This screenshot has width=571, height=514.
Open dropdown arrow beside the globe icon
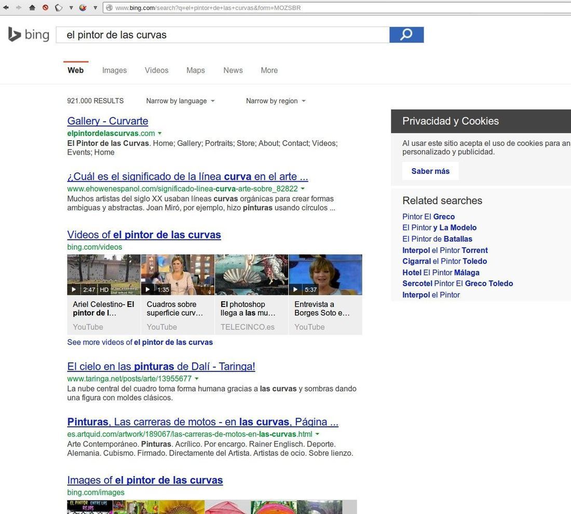click(x=96, y=8)
